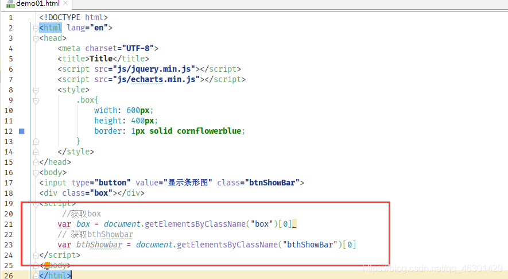Viewport: 508px width, 279px height.
Task: Collapse the .box rule fold on line 9
Action: click(36, 100)
